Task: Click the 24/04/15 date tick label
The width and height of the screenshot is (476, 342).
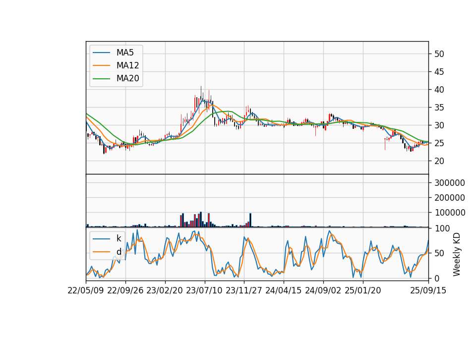Action: point(284,290)
